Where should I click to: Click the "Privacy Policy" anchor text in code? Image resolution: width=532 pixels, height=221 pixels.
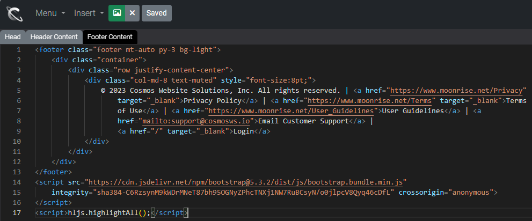point(213,101)
